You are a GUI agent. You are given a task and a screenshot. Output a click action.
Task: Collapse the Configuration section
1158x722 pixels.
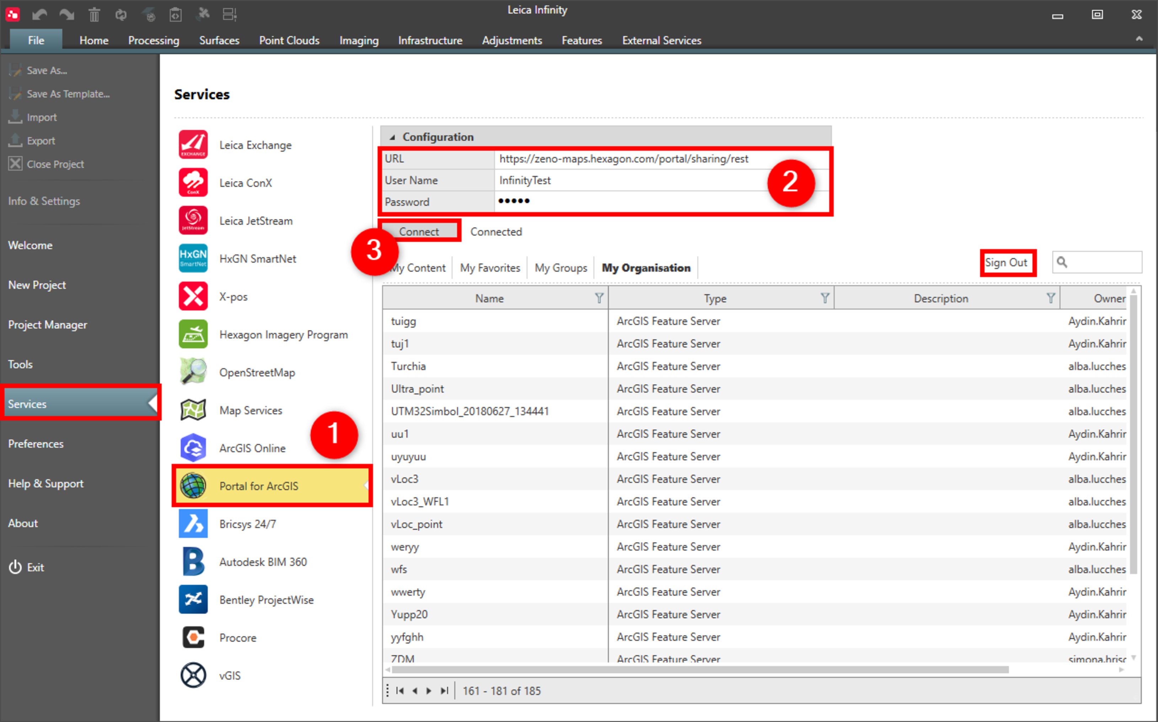tap(392, 137)
